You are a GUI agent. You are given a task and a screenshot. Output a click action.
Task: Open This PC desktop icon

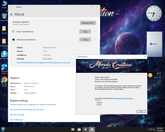pyautogui.click(x=4, y=4)
